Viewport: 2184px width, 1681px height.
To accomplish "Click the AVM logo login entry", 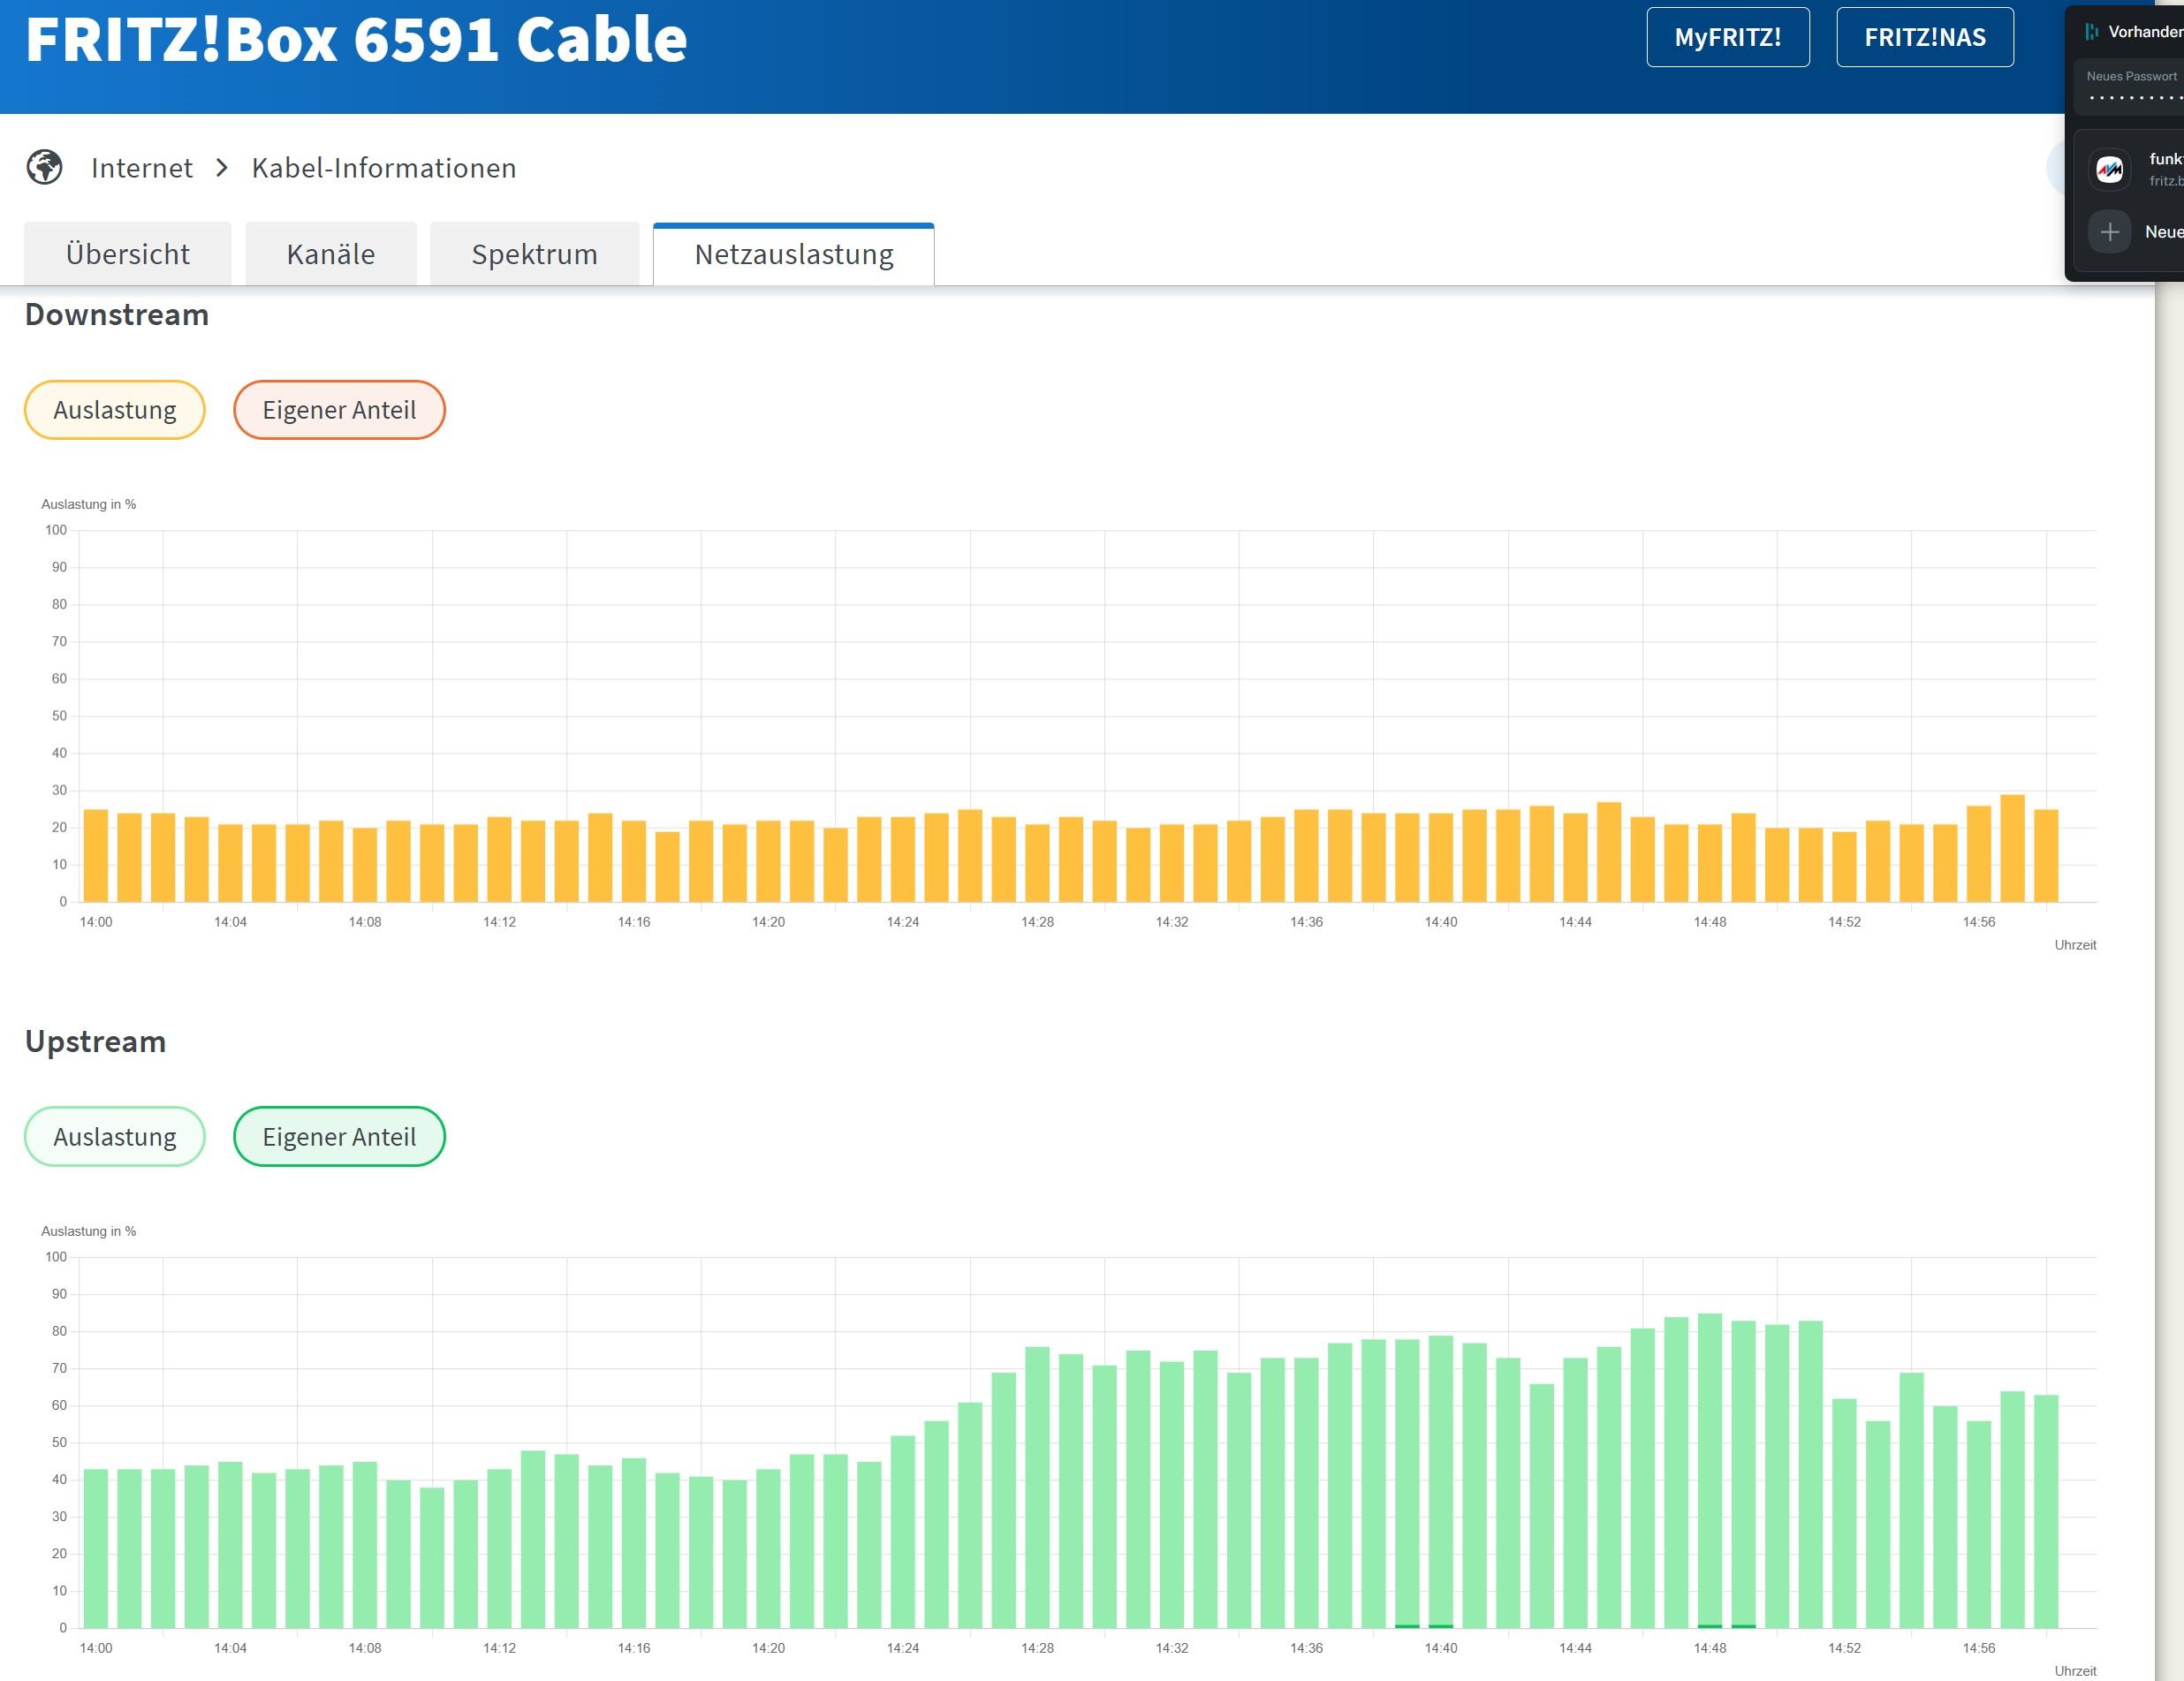I will (x=2110, y=169).
